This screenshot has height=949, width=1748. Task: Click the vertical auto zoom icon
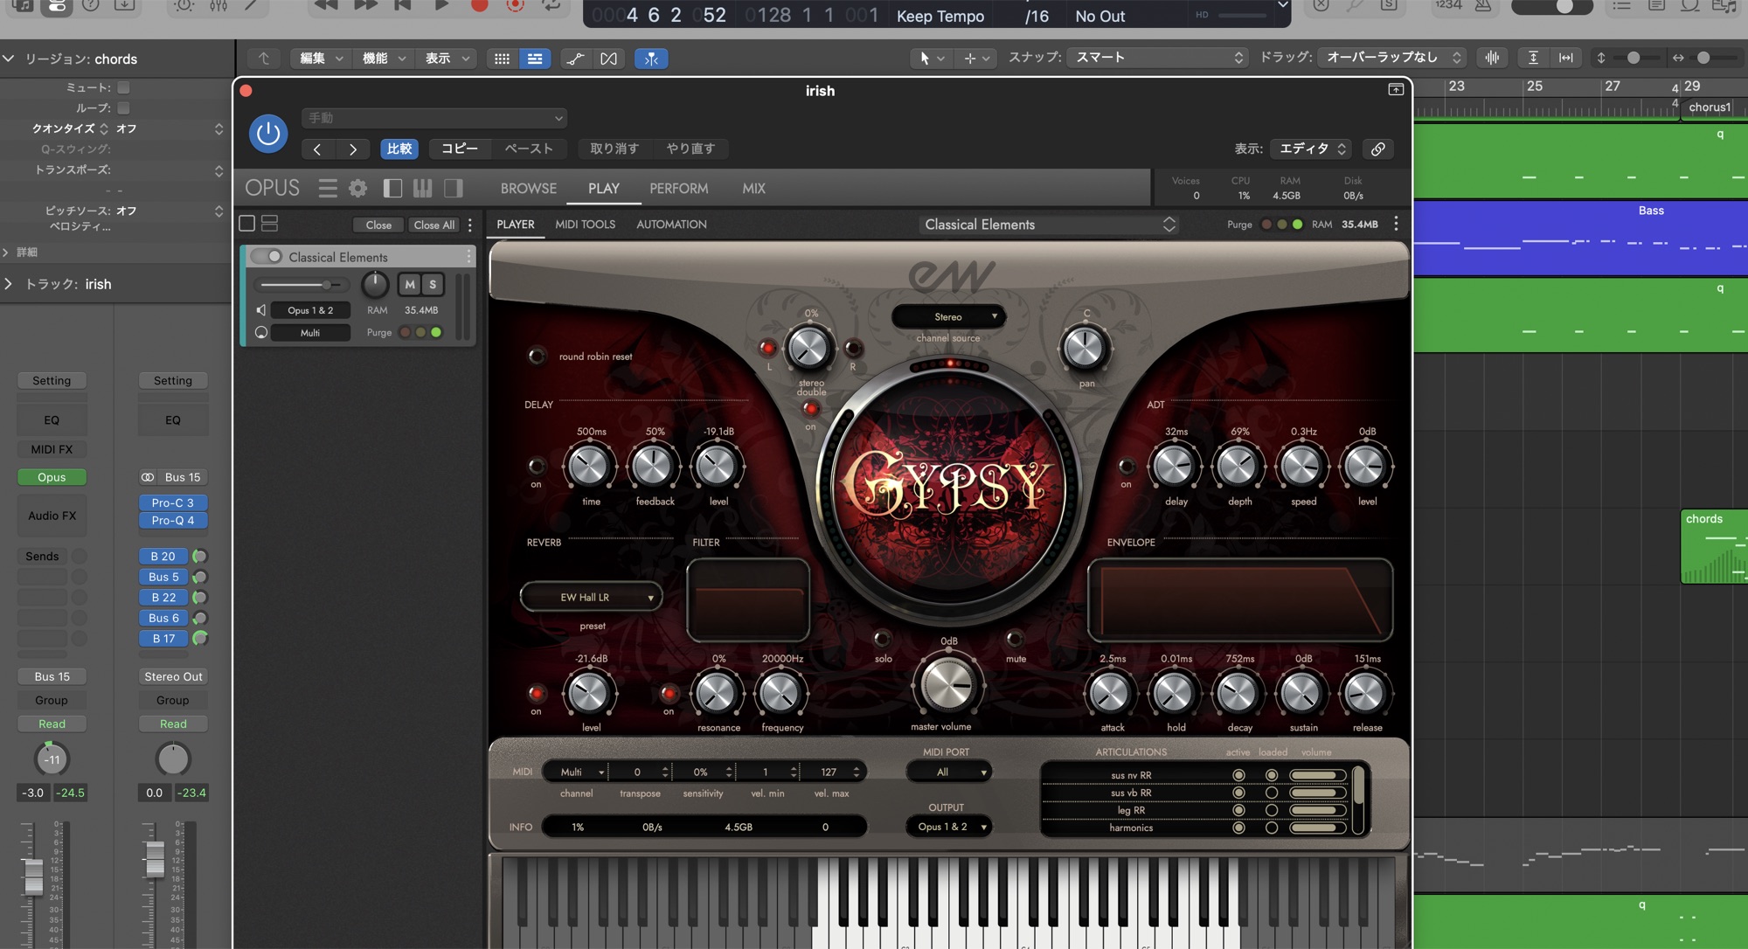pos(1533,58)
